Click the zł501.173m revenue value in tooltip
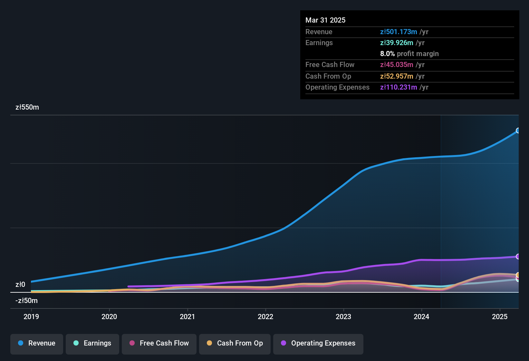 (399, 32)
